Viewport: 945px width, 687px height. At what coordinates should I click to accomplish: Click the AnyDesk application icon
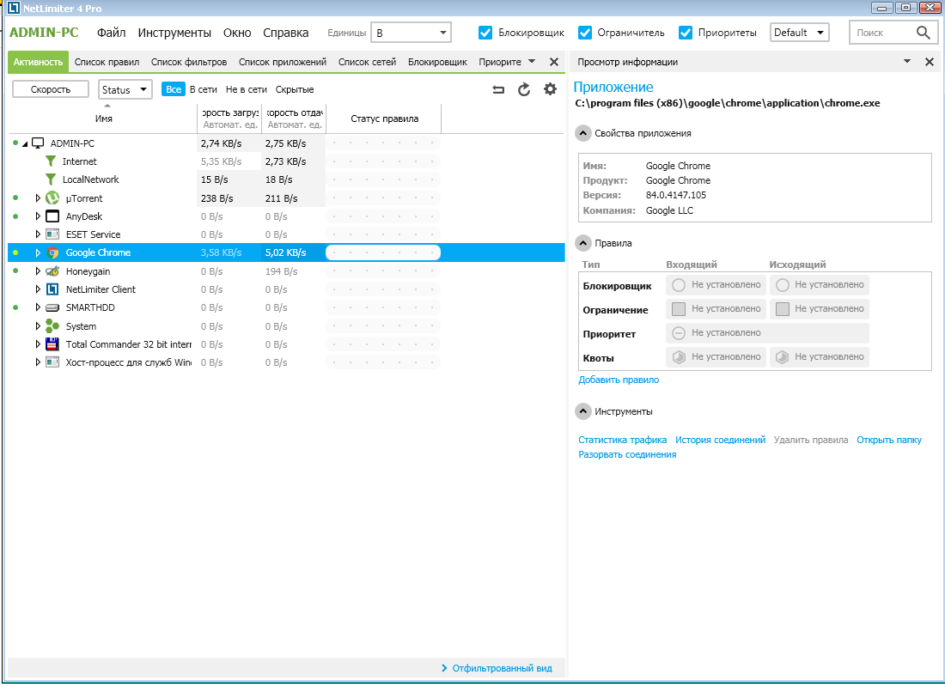coord(52,216)
